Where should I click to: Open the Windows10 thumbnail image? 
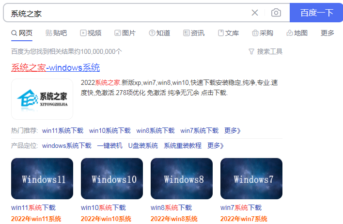click(x=112, y=179)
